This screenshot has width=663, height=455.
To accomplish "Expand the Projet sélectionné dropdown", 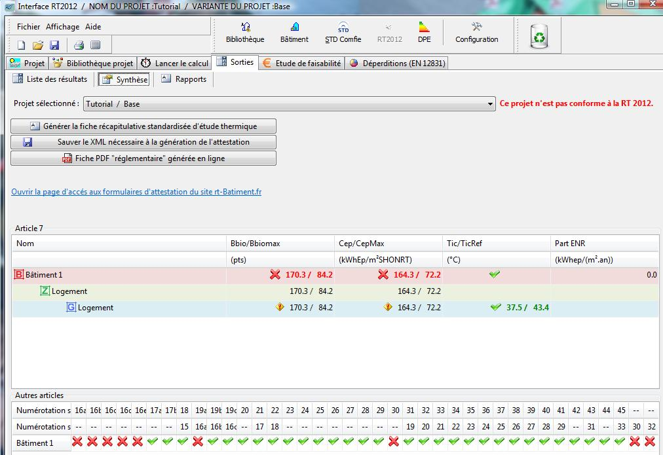I will tap(490, 104).
